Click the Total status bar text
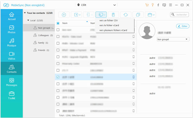Viewport: 193px width, 118px height. pyautogui.click(x=72, y=115)
